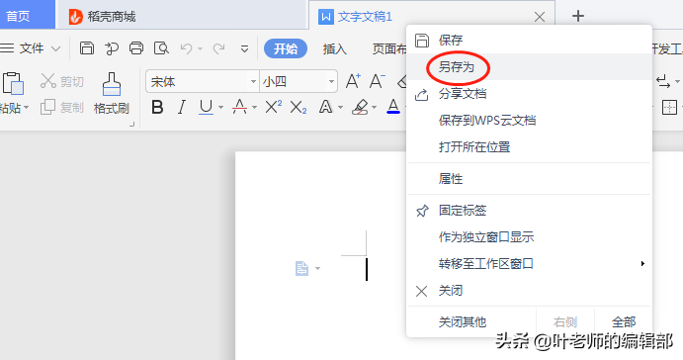Click the Save icon in quick toolbar

tap(87, 47)
